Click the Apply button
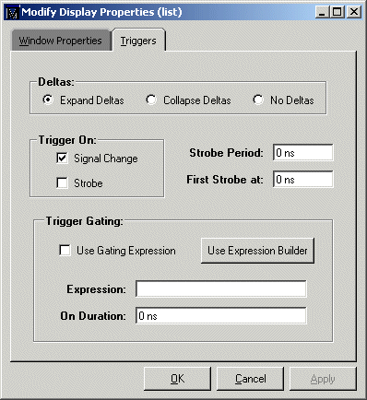 click(323, 379)
